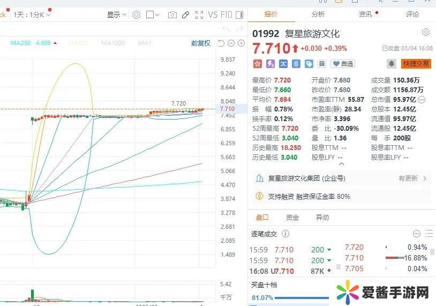
Task: Switch to the 资金 tab
Action: (292, 218)
